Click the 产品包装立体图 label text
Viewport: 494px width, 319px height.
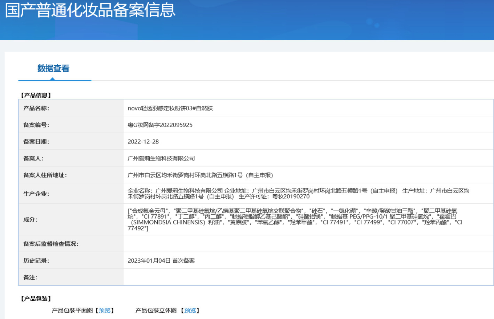click(x=156, y=310)
